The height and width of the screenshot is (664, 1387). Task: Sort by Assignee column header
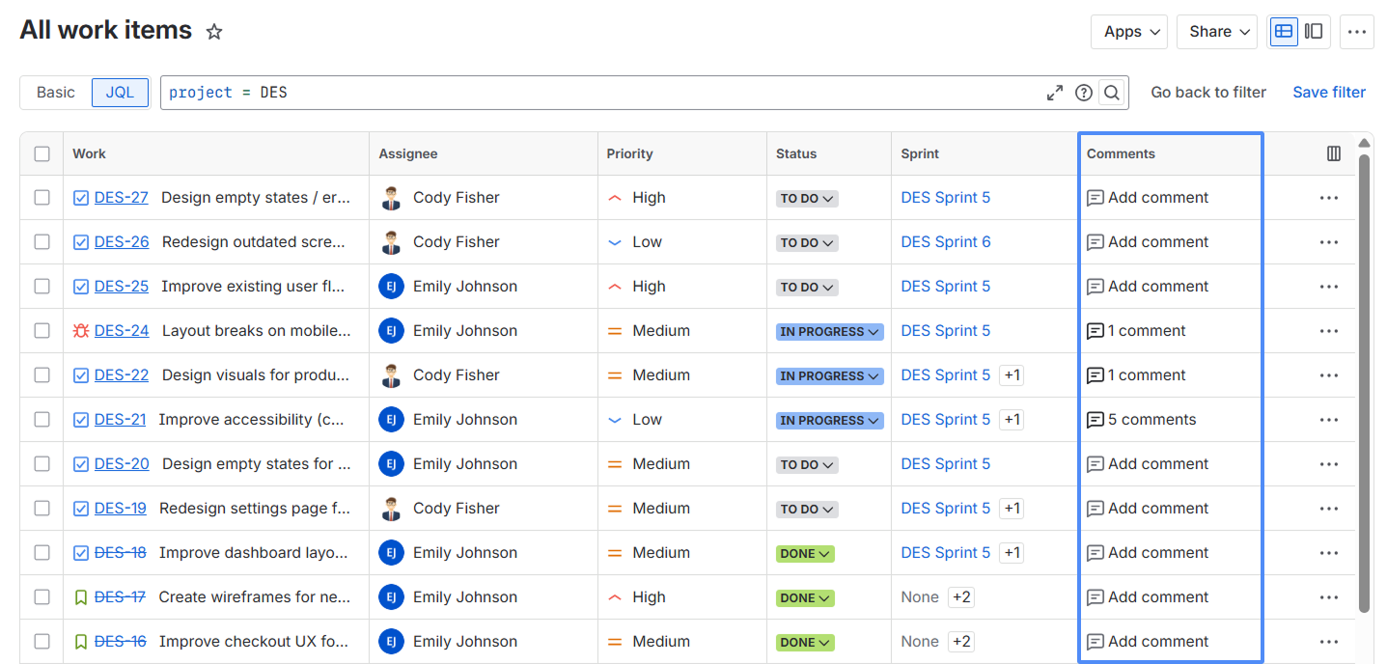pos(407,153)
